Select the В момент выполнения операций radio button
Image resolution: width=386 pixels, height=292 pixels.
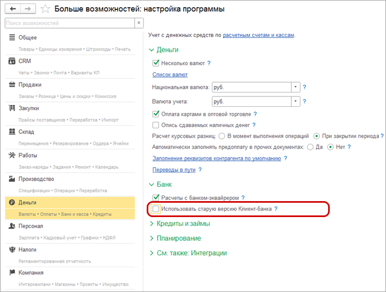pyautogui.click(x=222, y=136)
